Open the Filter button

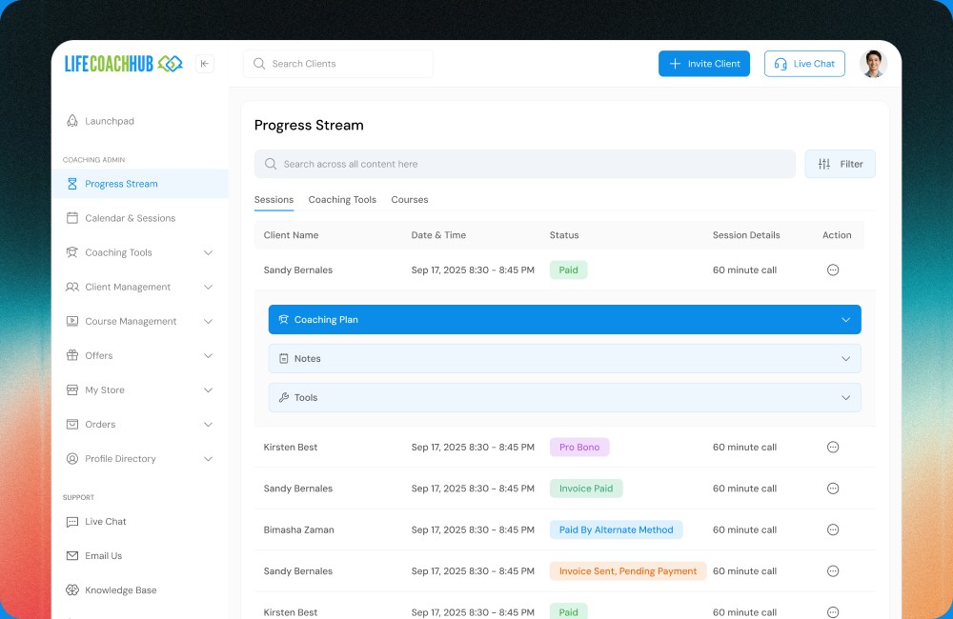coord(840,164)
